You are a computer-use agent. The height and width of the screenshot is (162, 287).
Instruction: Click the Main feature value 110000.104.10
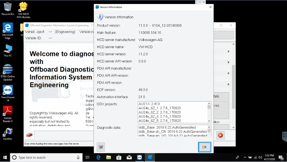click(150, 33)
